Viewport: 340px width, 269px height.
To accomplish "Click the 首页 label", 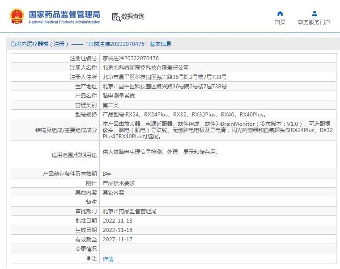I will [280, 22].
